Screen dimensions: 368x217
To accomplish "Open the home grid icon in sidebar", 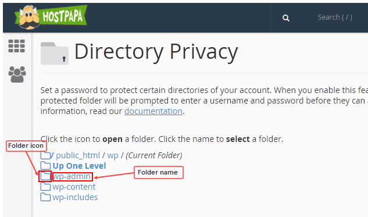I will pos(16,46).
